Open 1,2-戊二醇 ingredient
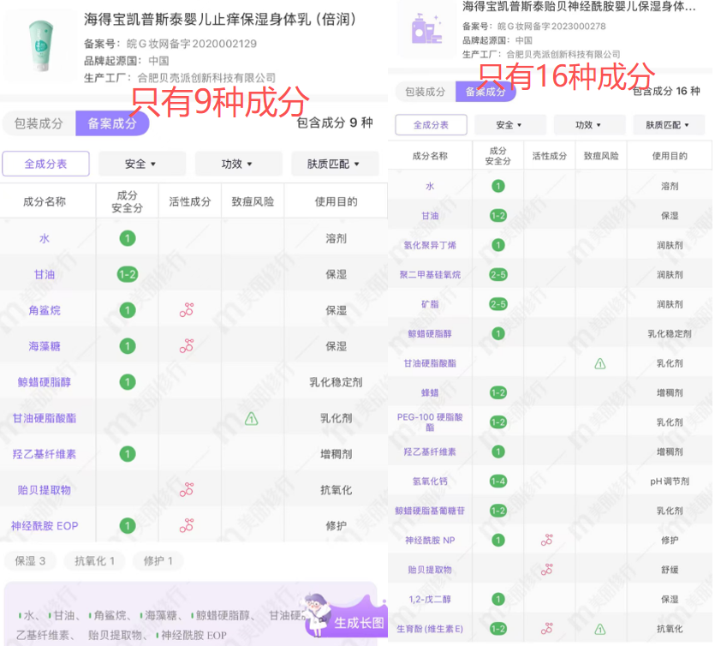Viewport: 715px width, 646px height. [x=430, y=600]
